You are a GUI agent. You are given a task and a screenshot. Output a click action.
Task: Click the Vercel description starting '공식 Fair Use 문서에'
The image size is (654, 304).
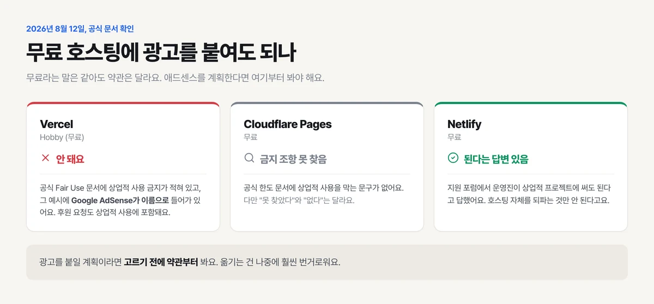click(121, 200)
